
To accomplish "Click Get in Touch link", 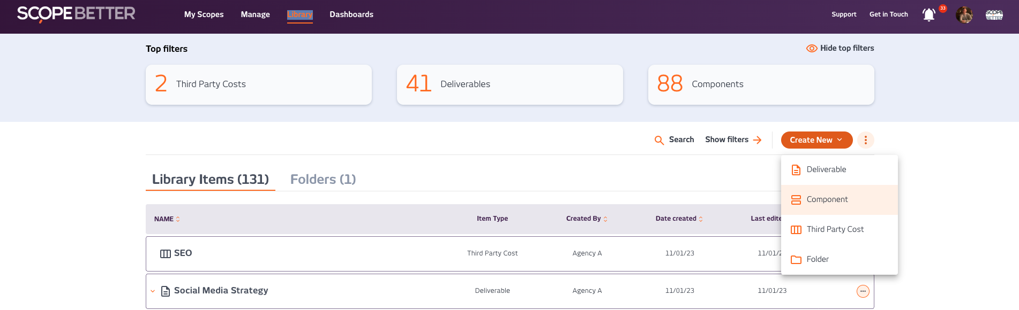I will [x=888, y=14].
